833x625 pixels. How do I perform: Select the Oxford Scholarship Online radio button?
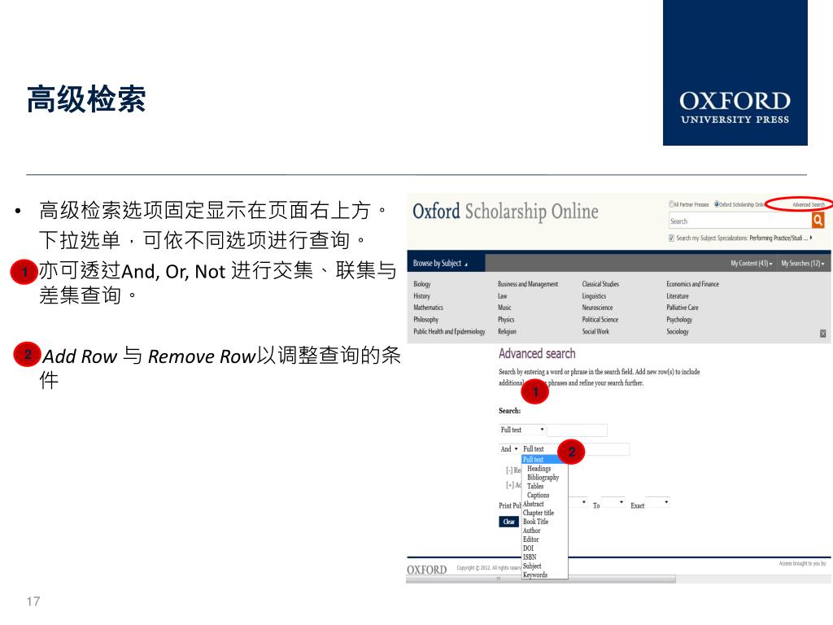coord(717,204)
